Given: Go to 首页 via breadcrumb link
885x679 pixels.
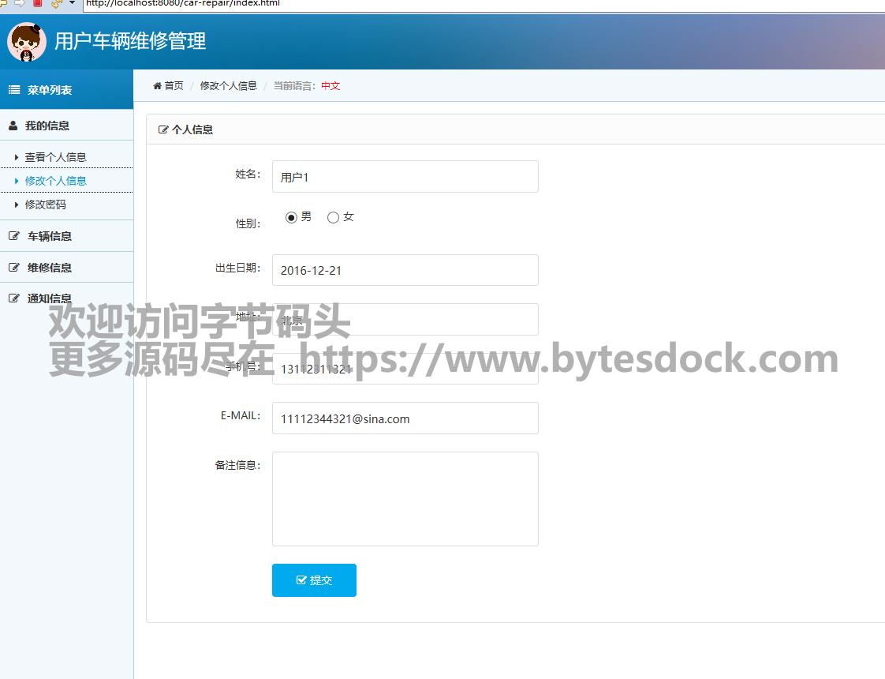Looking at the screenshot, I should click(x=174, y=86).
